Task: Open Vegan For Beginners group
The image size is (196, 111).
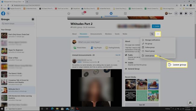Action: coord(18,51)
